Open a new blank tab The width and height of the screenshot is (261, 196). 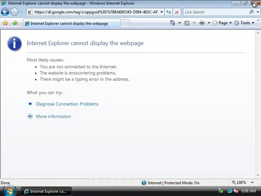[125, 24]
